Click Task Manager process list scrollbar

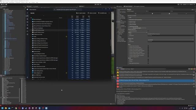coord(110,43)
